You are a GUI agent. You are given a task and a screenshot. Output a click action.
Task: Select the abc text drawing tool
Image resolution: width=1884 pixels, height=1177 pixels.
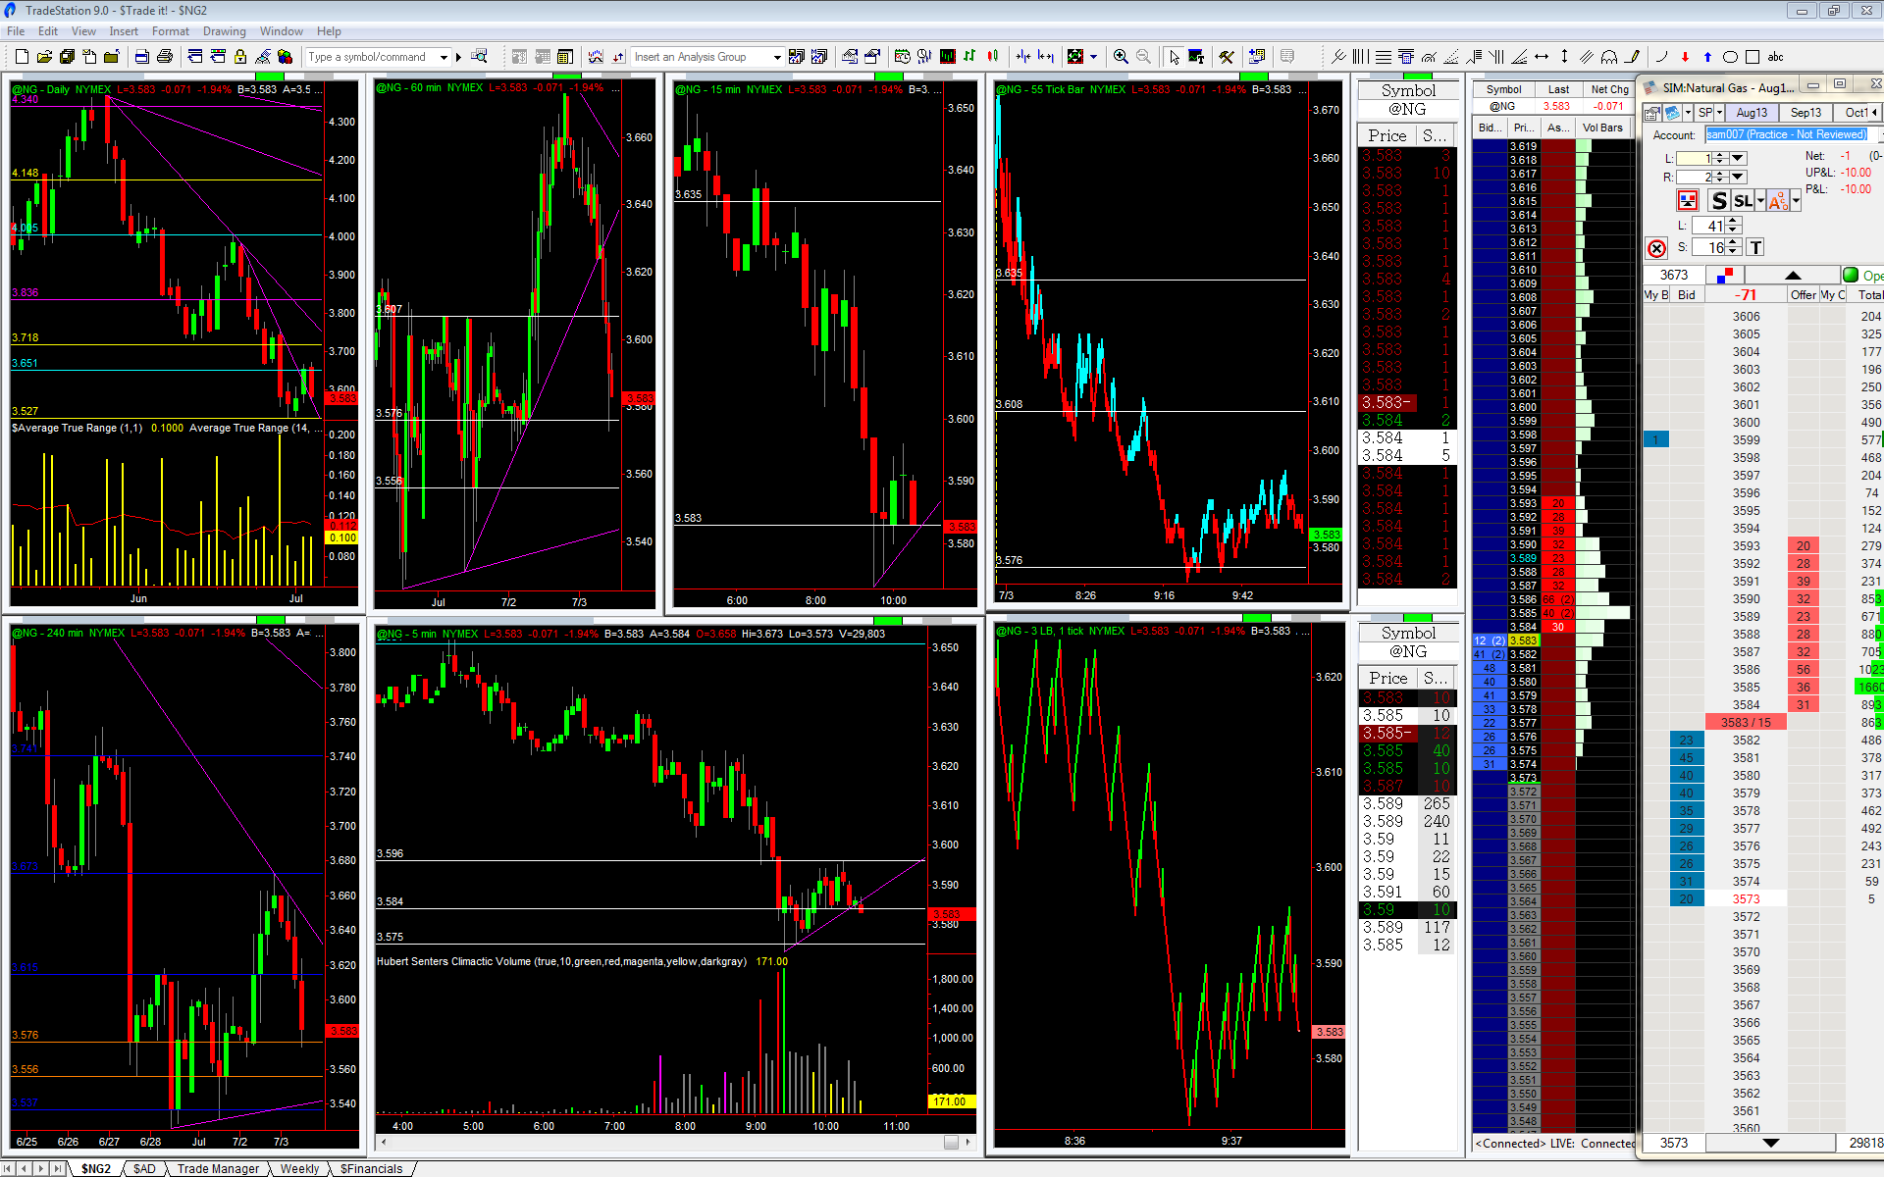[1775, 57]
